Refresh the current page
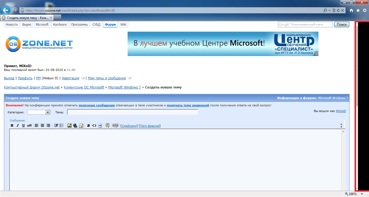The width and height of the screenshot is (369, 197). coord(338,10)
